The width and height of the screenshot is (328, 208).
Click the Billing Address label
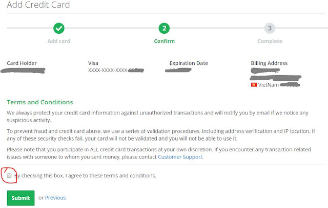click(269, 63)
